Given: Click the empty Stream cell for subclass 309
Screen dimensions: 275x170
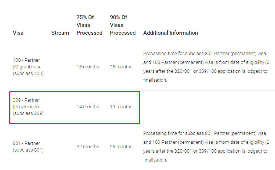Looking at the screenshot, I should coord(60,107).
